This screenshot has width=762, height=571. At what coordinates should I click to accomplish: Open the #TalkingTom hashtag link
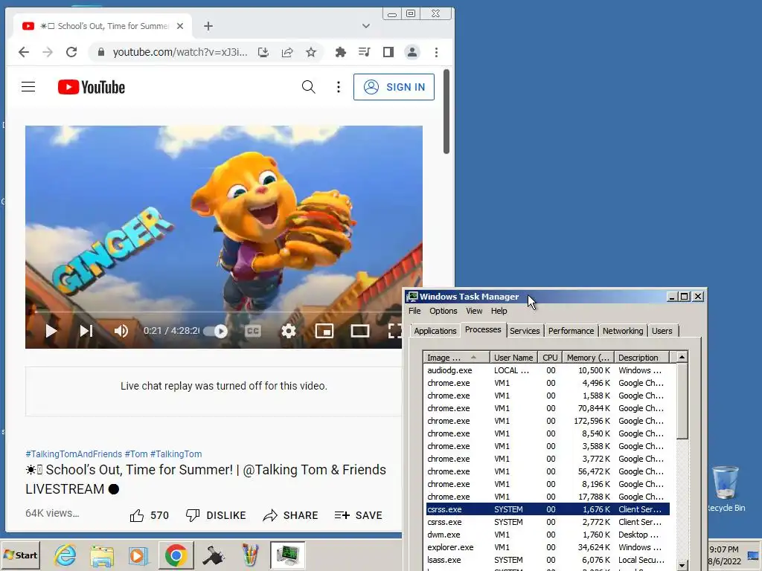pyautogui.click(x=176, y=454)
